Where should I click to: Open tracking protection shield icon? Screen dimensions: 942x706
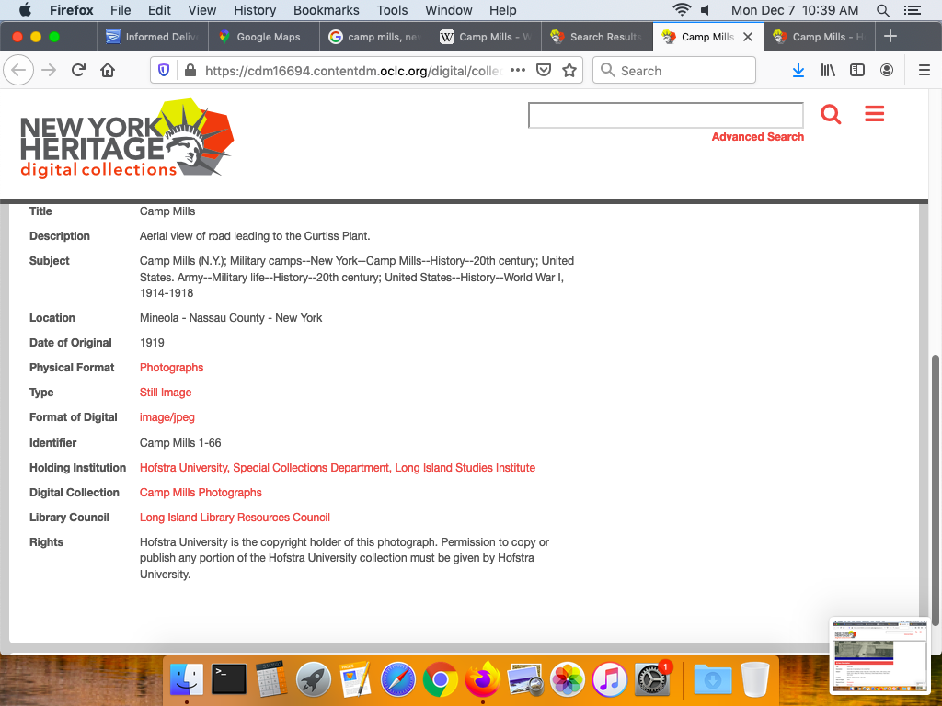coord(164,71)
